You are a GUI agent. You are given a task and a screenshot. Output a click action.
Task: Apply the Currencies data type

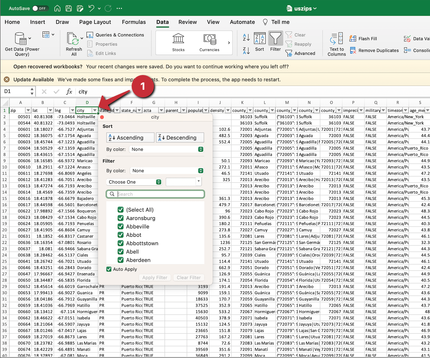tap(209, 42)
